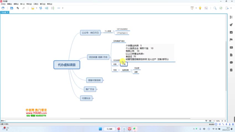This screenshot has height=132, width=235.
Task: Undo the last action
Action: pos(18,8)
